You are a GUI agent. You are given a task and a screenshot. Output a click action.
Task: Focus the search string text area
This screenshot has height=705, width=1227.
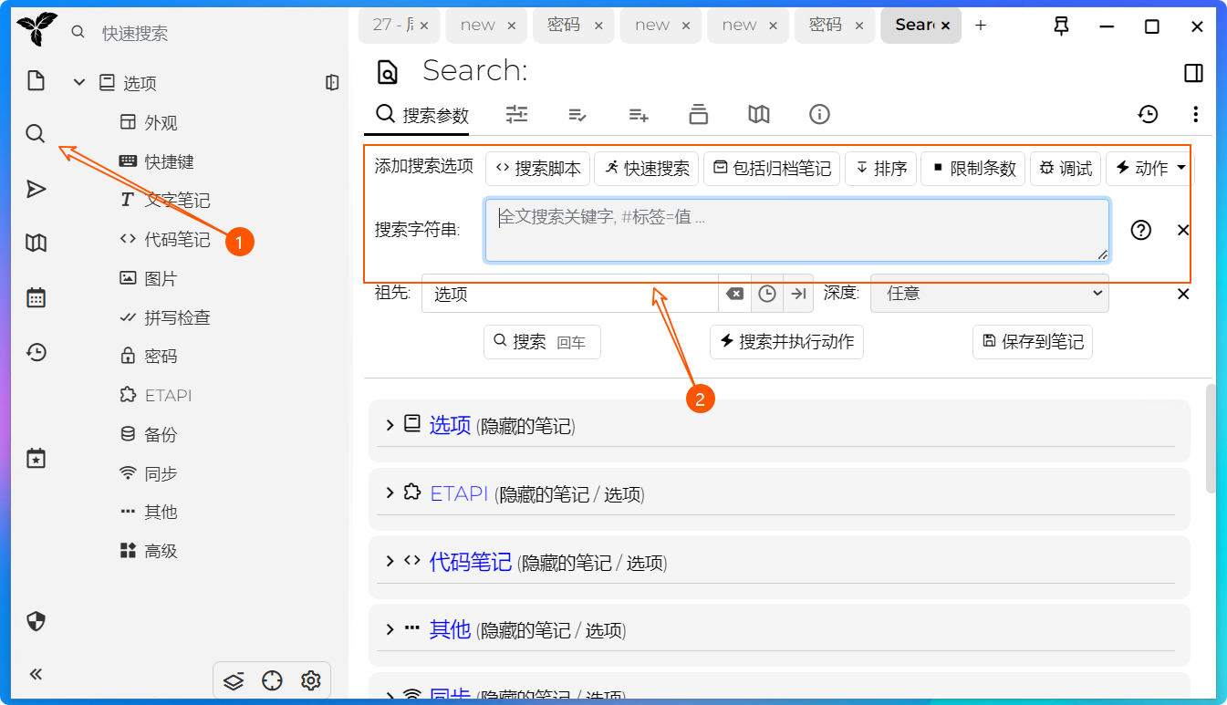click(797, 230)
